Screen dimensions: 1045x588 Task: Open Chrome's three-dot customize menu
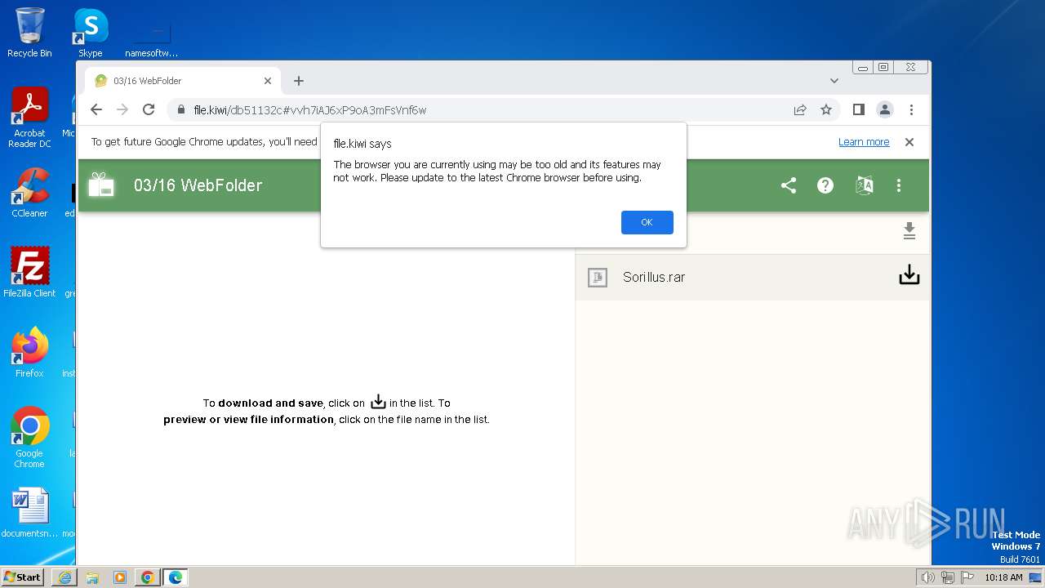click(911, 109)
